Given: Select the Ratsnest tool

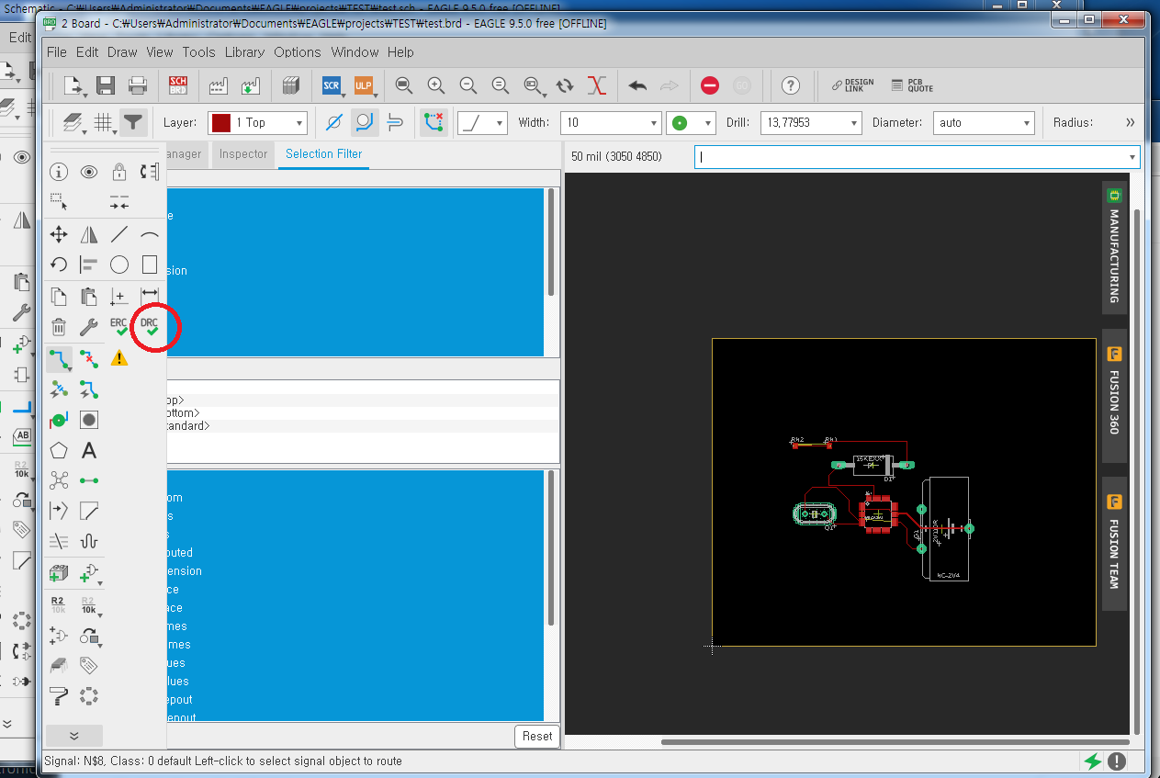Looking at the screenshot, I should pyautogui.click(x=59, y=480).
